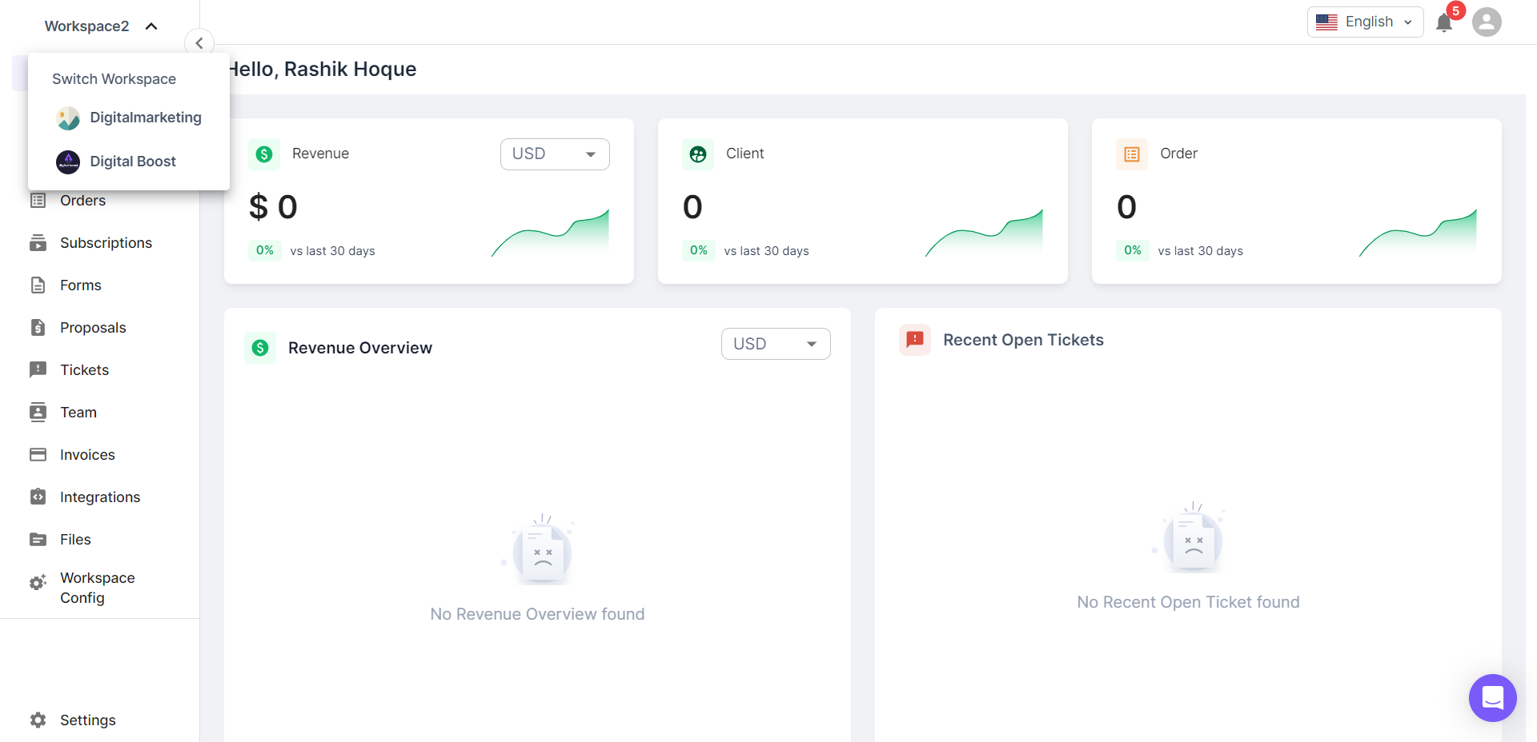Open the Files folder icon
The height and width of the screenshot is (742, 1537).
point(38,539)
